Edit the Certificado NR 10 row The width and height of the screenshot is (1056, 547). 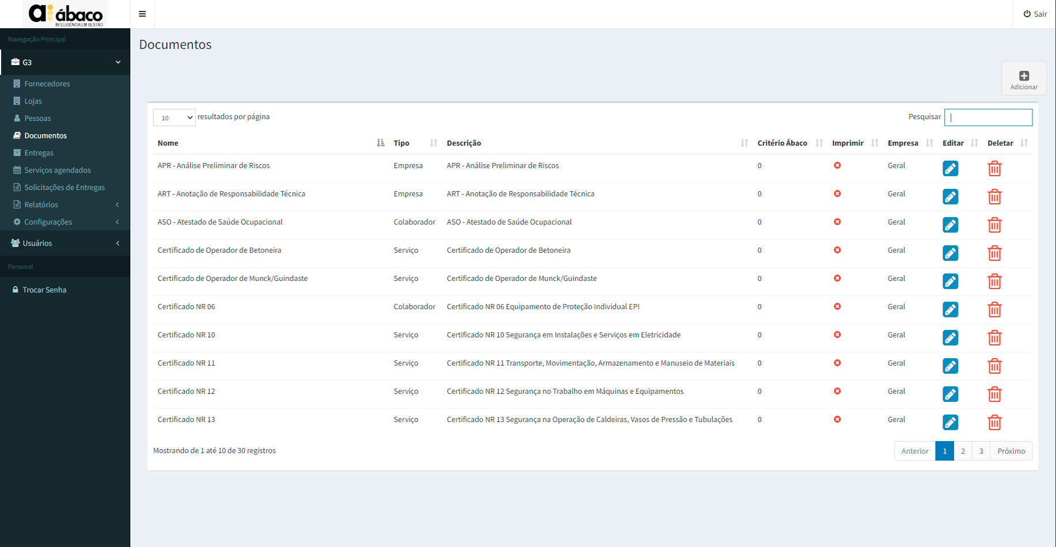951,338
